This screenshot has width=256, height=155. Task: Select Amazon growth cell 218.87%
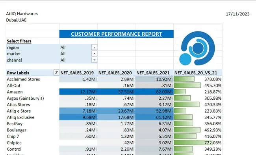198,92
